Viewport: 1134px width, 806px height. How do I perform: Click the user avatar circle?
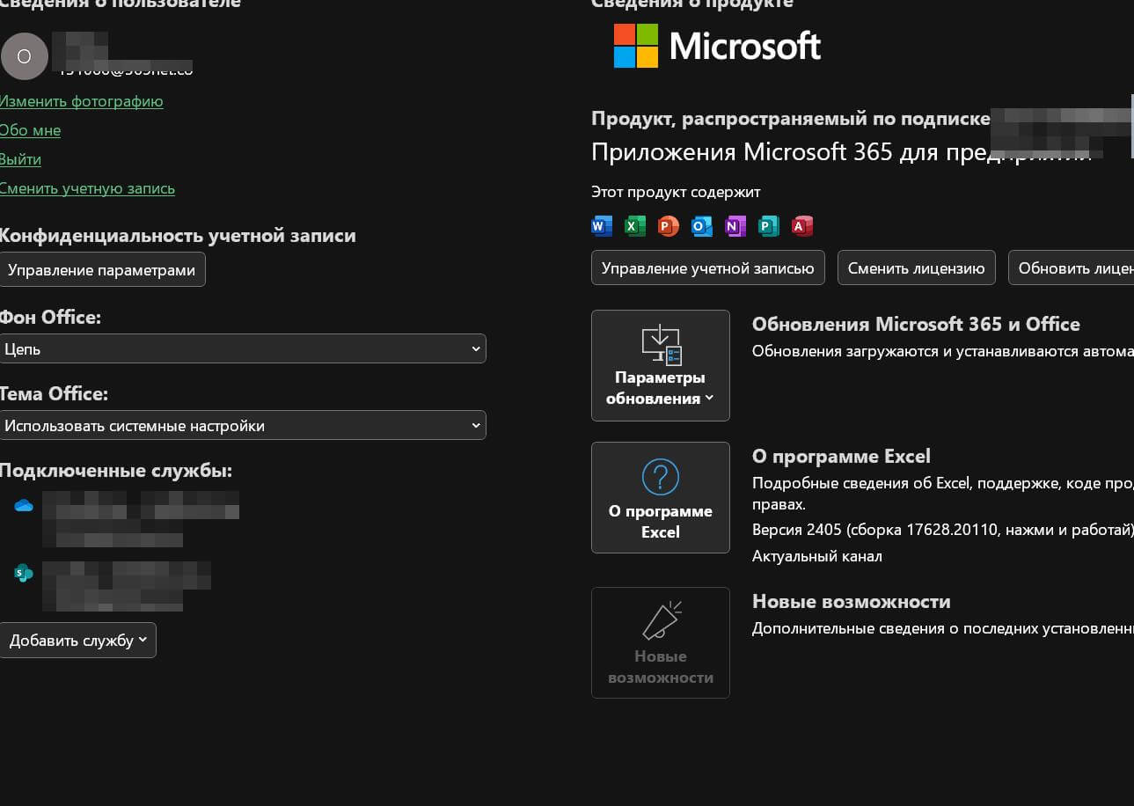point(24,56)
